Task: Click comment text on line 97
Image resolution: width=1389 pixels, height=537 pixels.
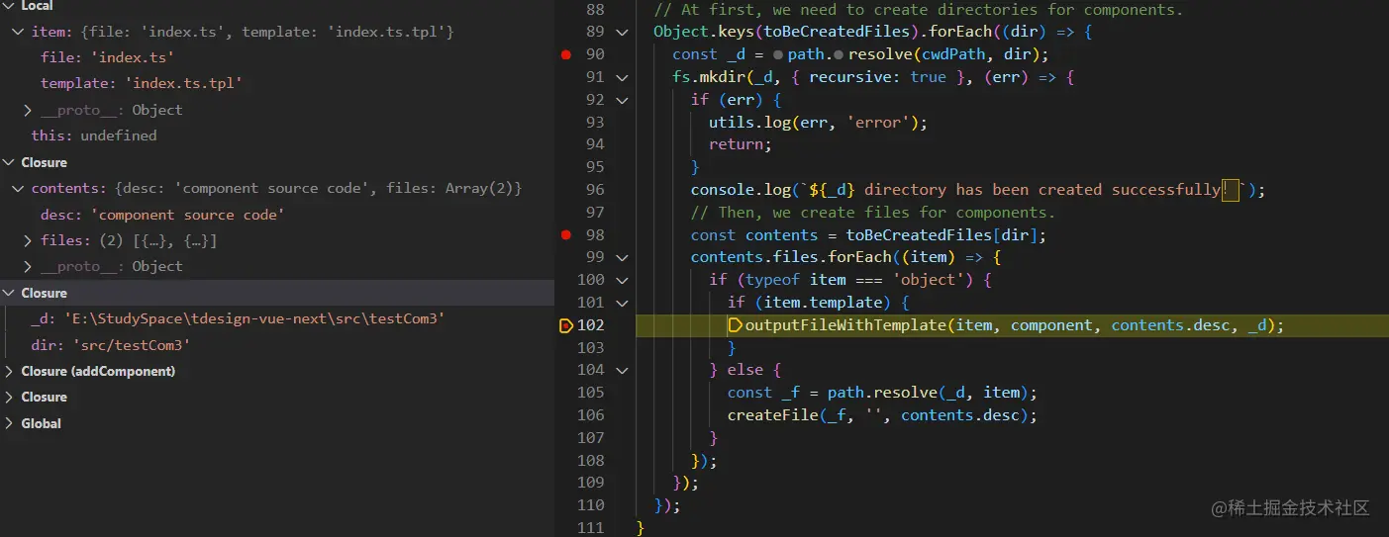Action: [x=873, y=213]
